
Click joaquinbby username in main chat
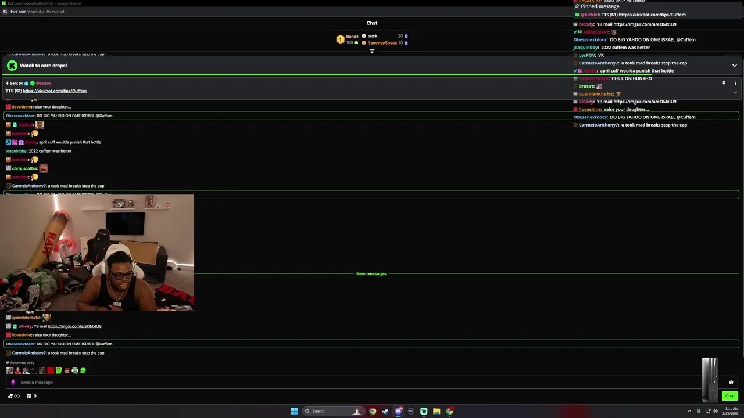16,151
